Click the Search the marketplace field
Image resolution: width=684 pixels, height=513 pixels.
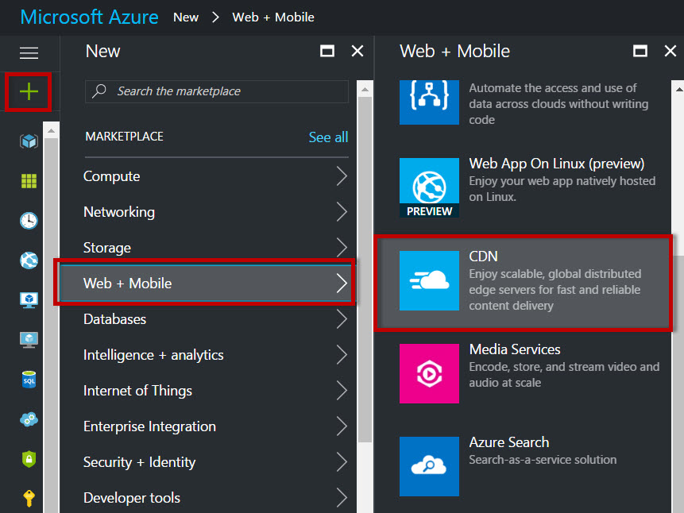click(217, 91)
